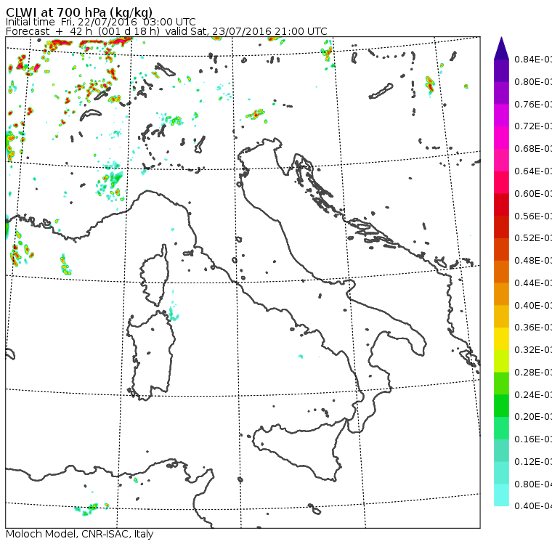This screenshot has height=544, width=552.
Task: Select the 0.80E-04 colorbar value
Action: [x=533, y=484]
